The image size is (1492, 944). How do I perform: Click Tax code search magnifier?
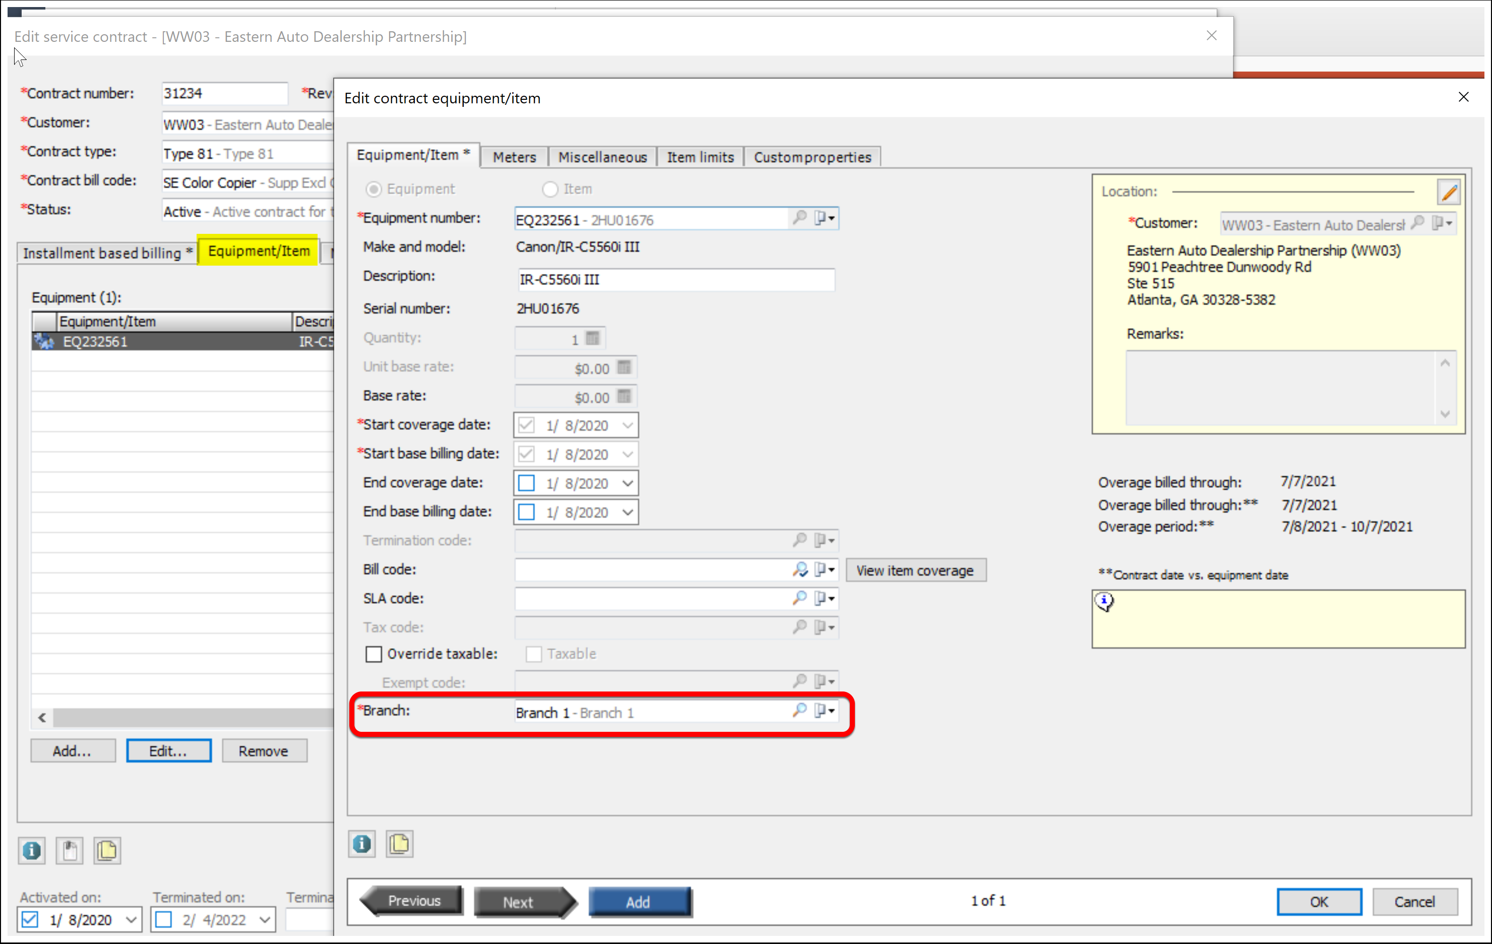click(x=799, y=627)
